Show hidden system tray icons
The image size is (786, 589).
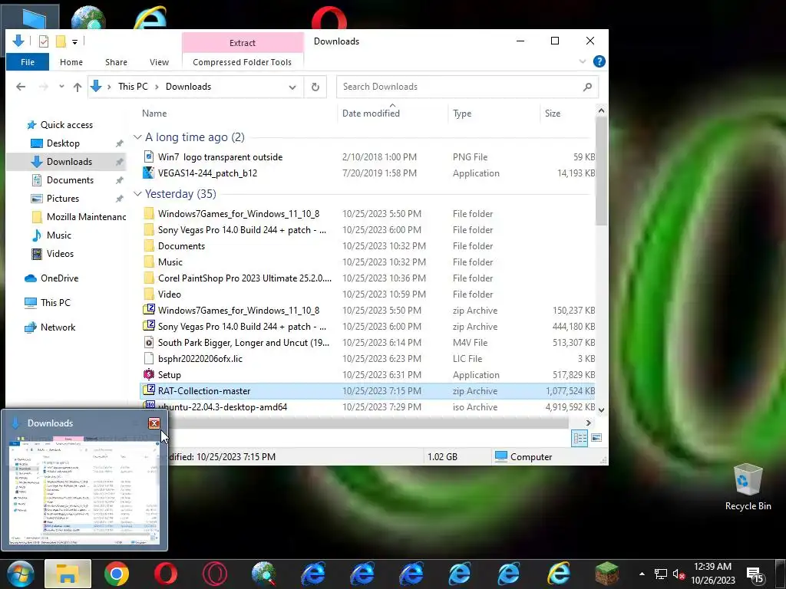point(642,574)
